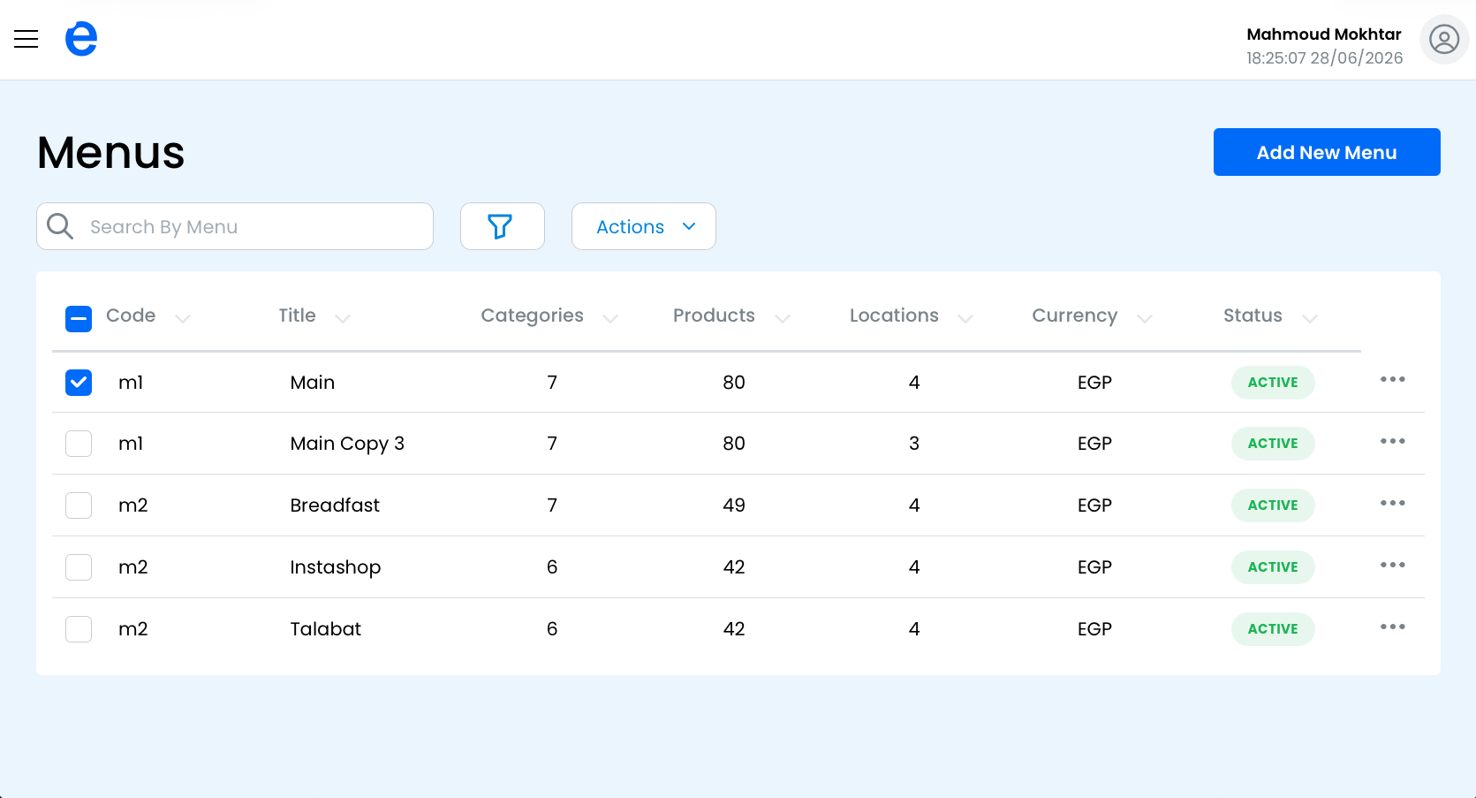Toggle the select-all header checkbox

coord(79,318)
